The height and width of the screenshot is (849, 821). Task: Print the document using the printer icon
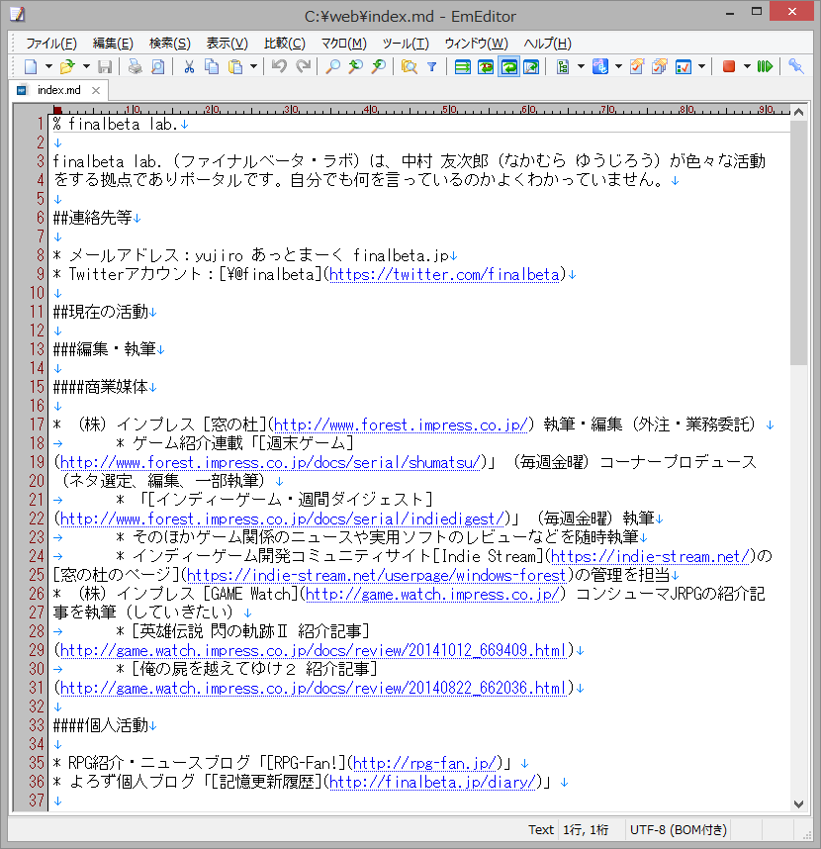135,66
